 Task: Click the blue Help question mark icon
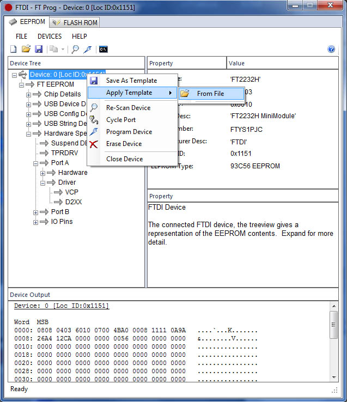pos(331,49)
